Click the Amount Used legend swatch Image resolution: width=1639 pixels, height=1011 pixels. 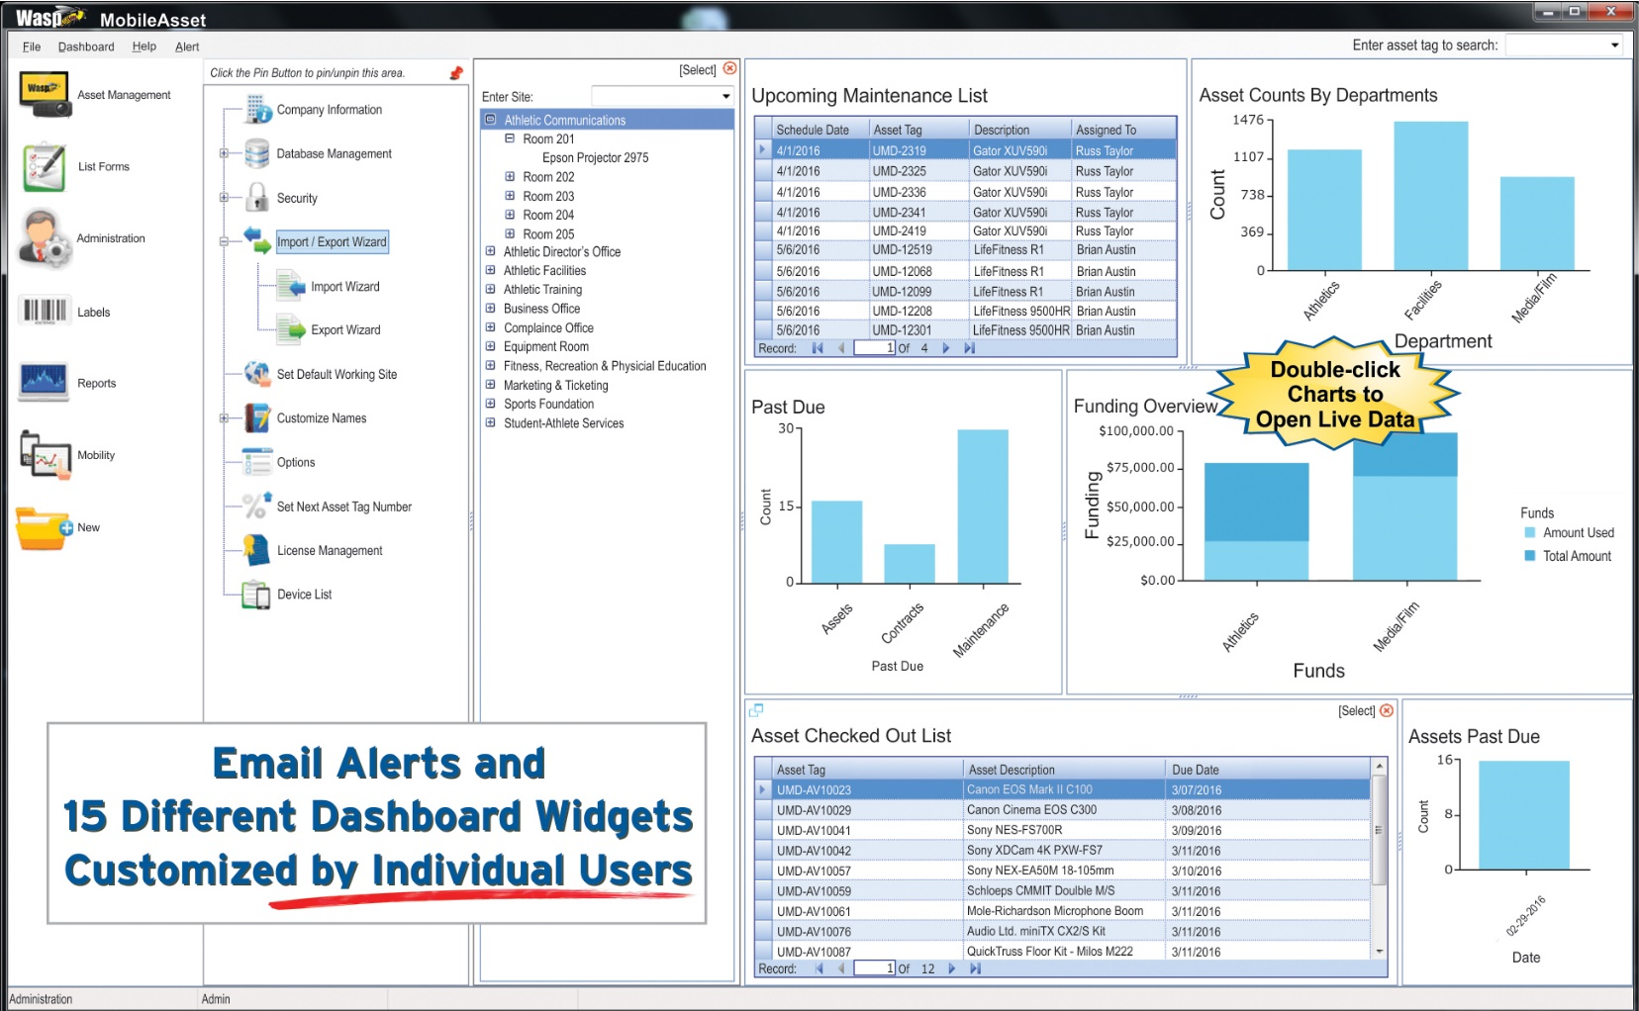1530,532
